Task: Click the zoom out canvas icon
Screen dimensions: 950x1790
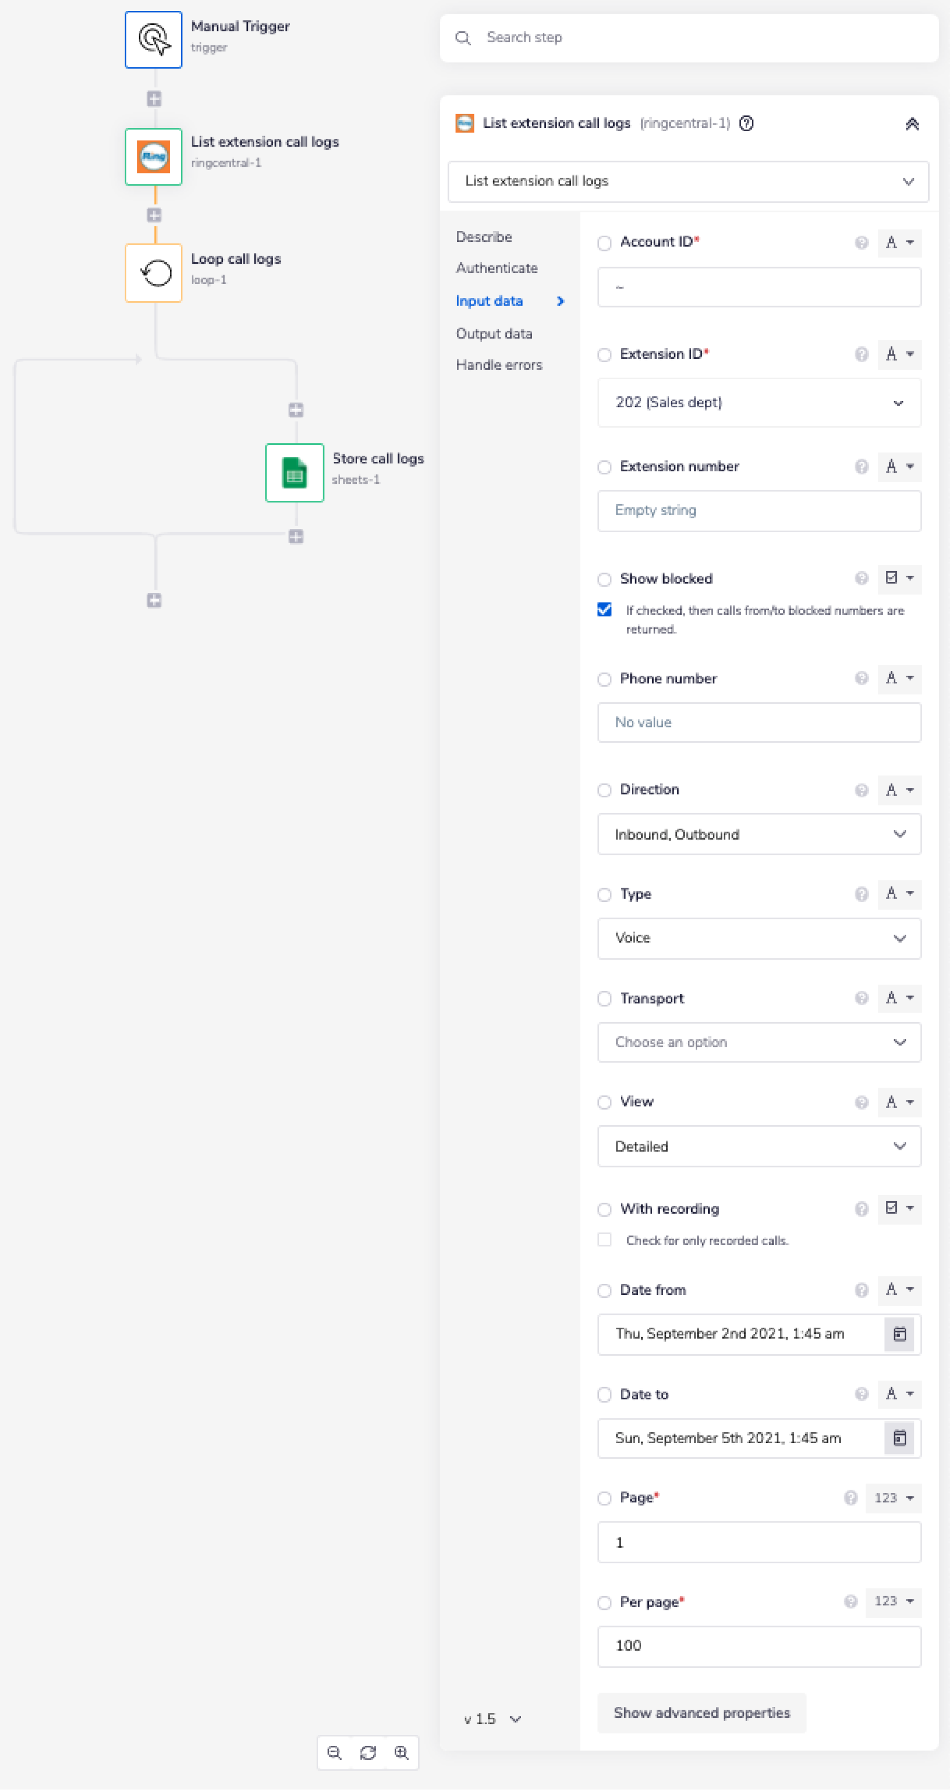Action: tap(334, 1752)
